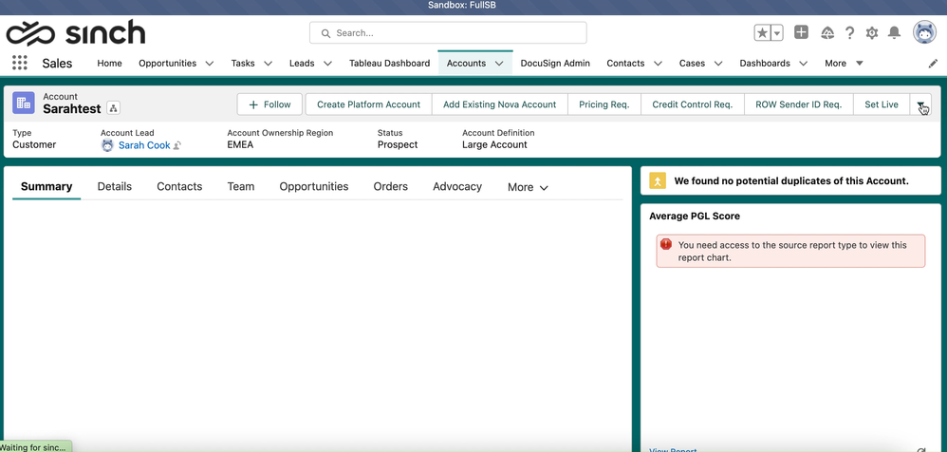Click the Large Account definition value

tap(494, 145)
